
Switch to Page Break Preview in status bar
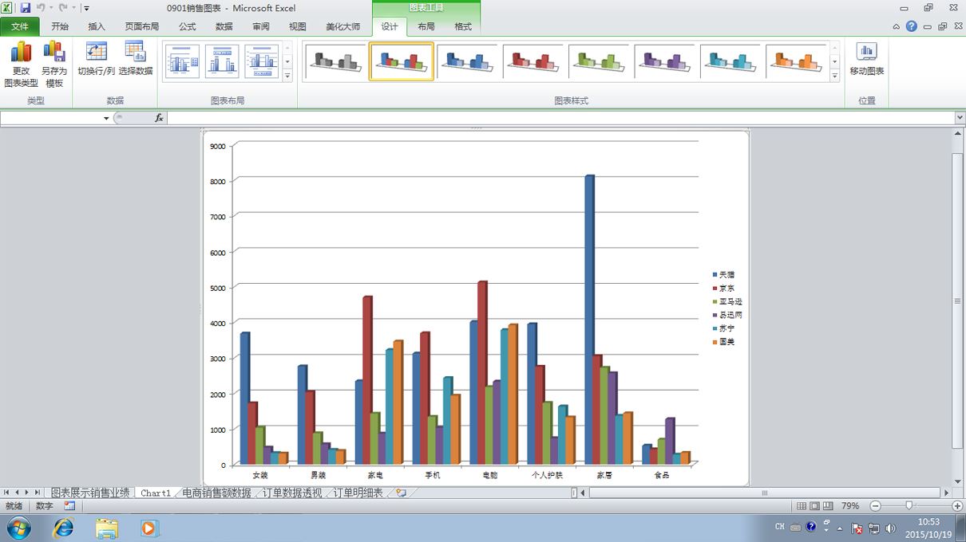(828, 505)
